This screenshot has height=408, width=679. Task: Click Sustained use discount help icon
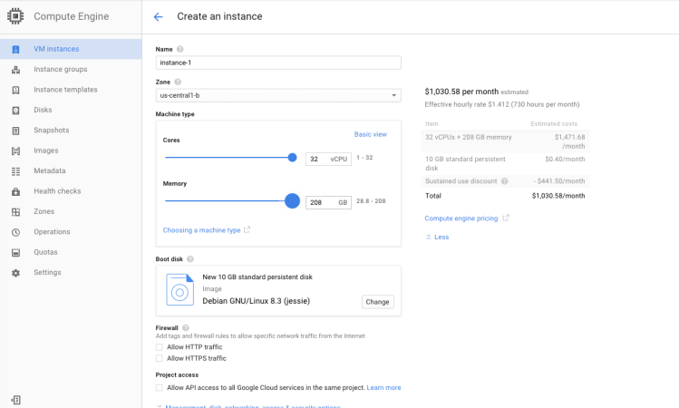click(504, 181)
